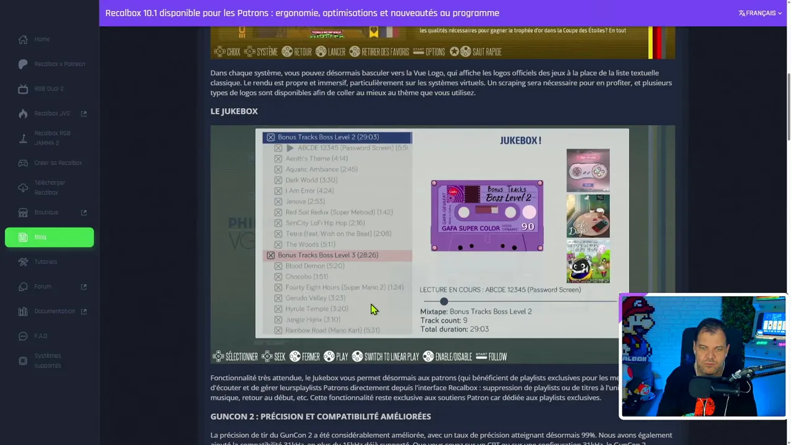The image size is (791, 445).
Task: Toggle checkbox for Dark World track
Action: [278, 180]
